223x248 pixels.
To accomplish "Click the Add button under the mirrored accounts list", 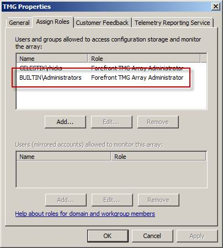I will click(x=66, y=200).
